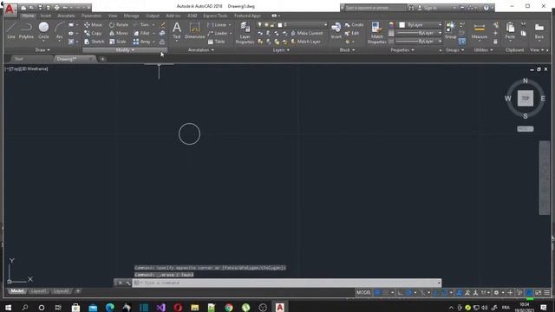Viewport: 555px width, 312px height.
Task: Click the keyword search box
Action: tap(375, 8)
